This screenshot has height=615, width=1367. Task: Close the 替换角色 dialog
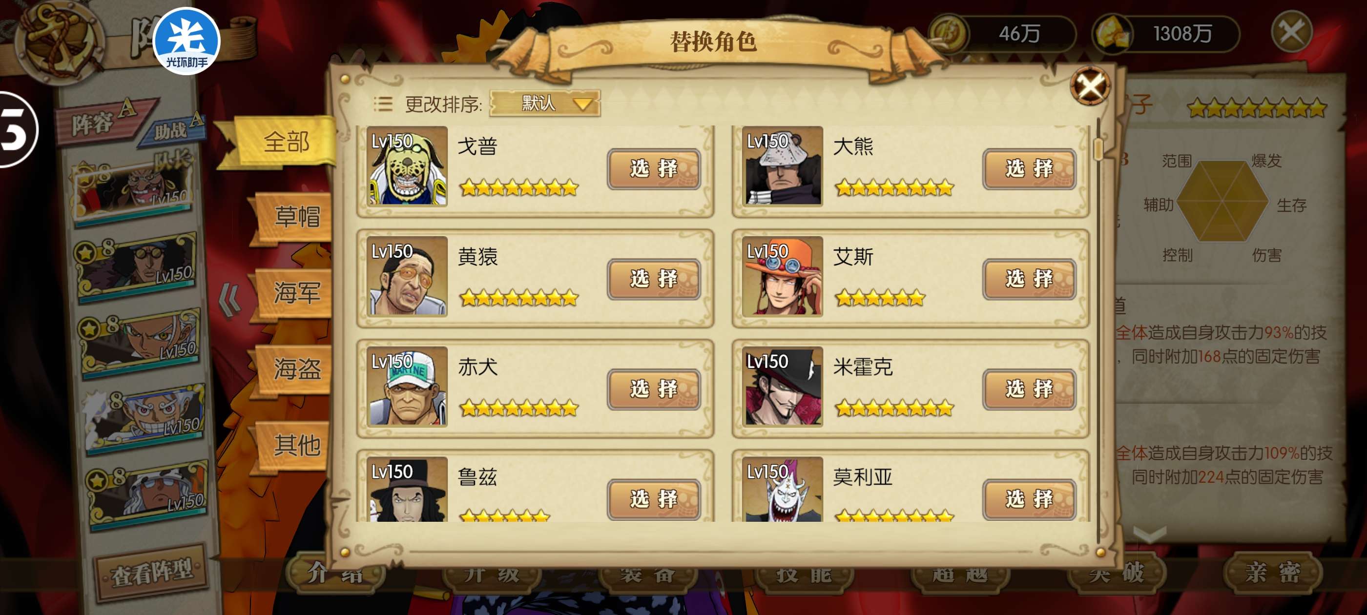[x=1090, y=85]
